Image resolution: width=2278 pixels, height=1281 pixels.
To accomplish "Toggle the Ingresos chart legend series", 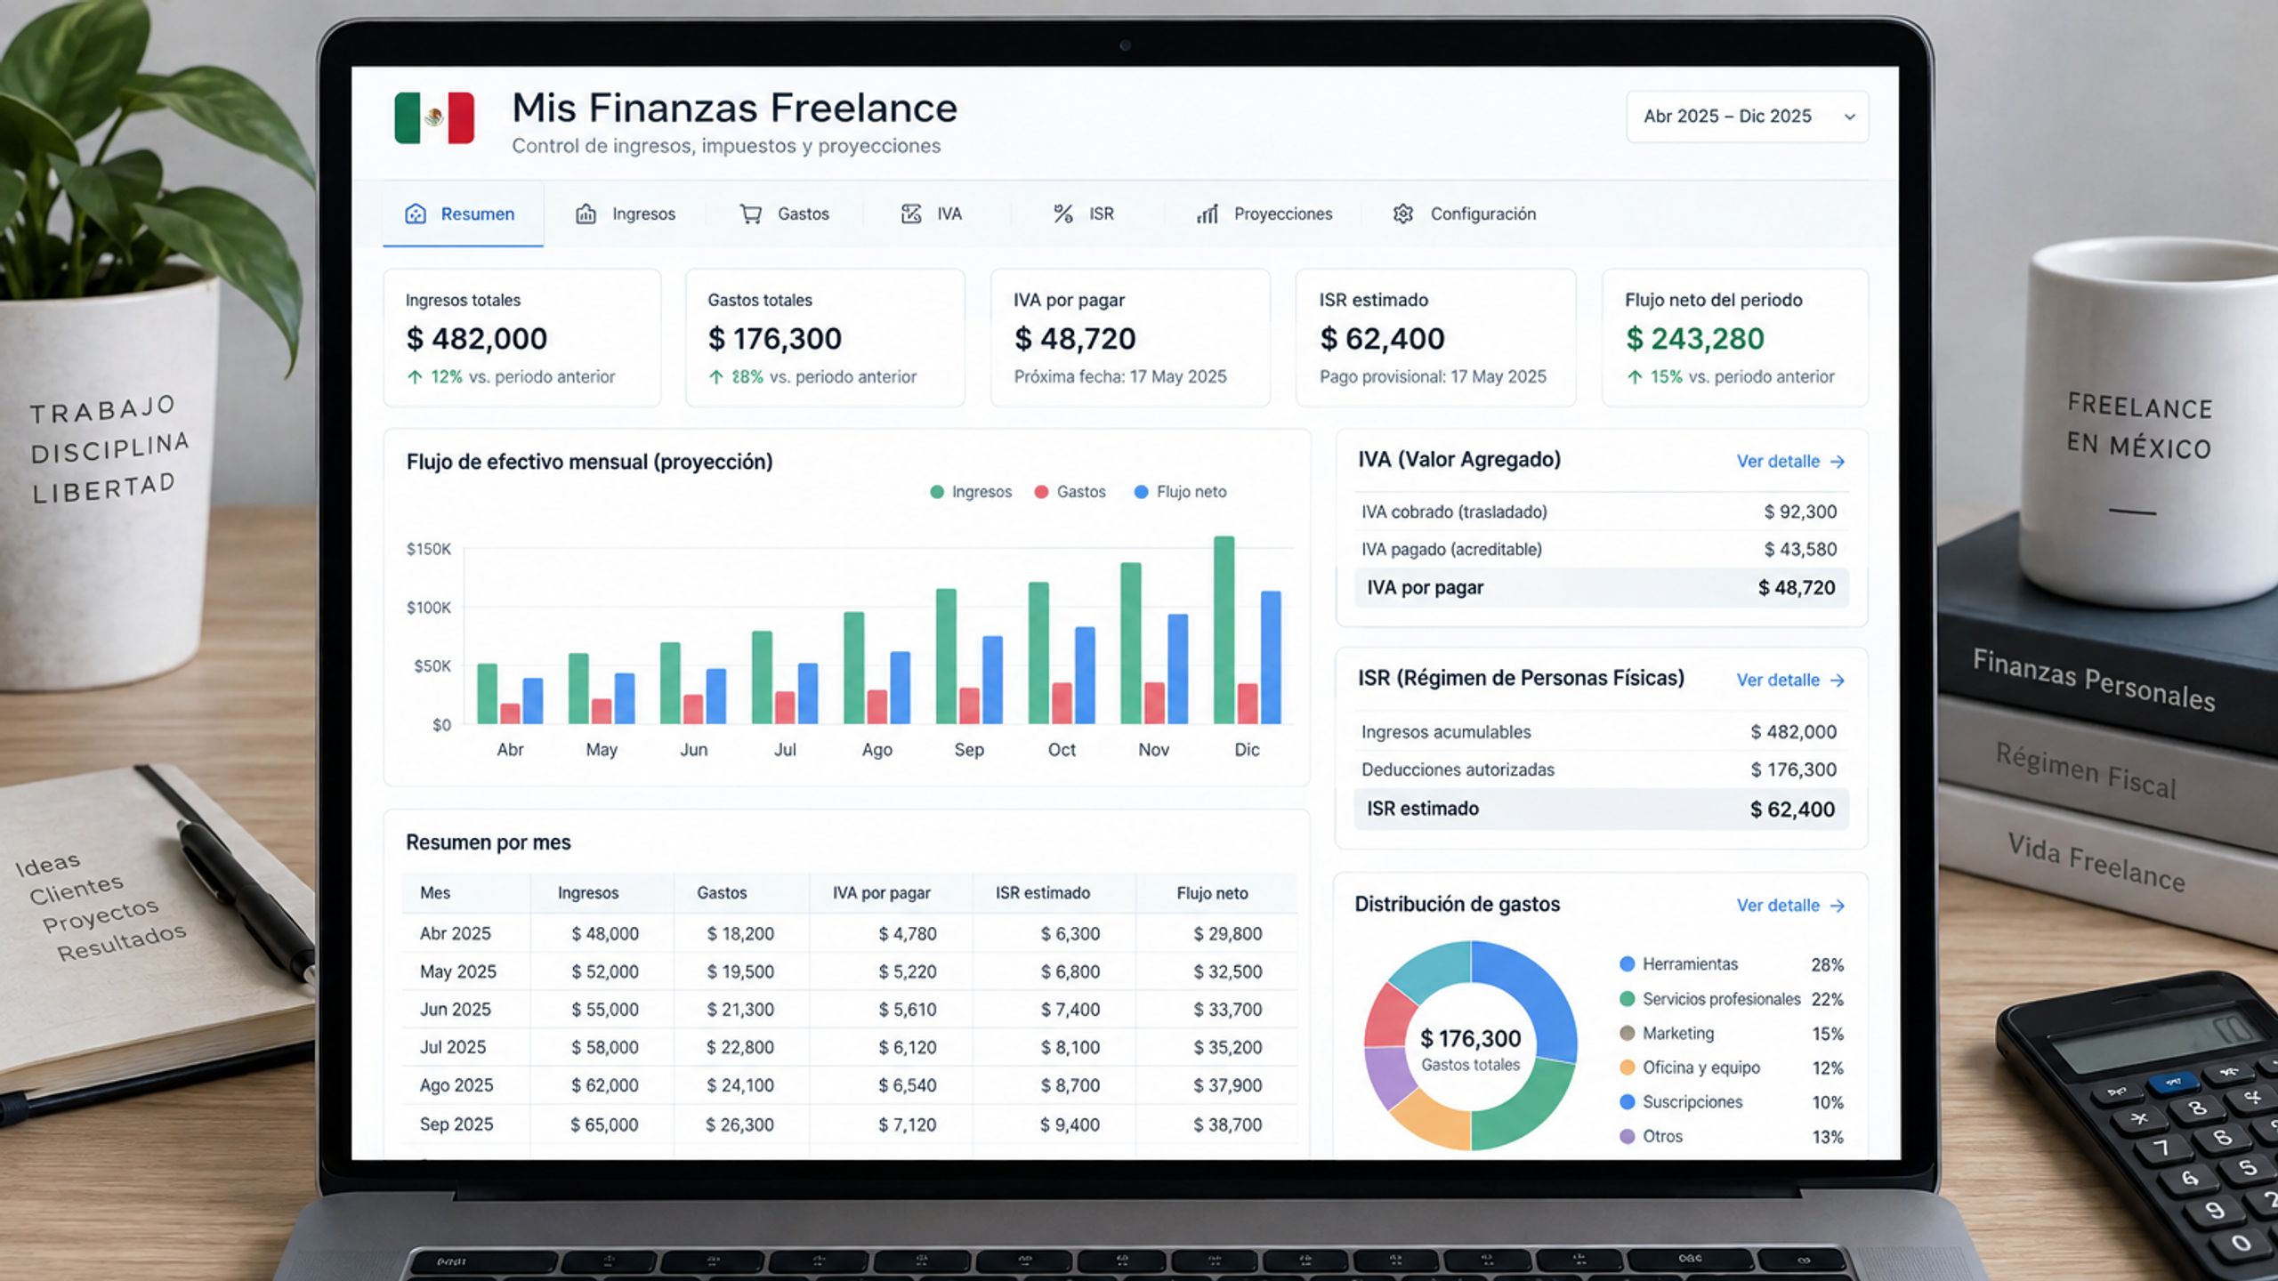I will tap(971, 492).
